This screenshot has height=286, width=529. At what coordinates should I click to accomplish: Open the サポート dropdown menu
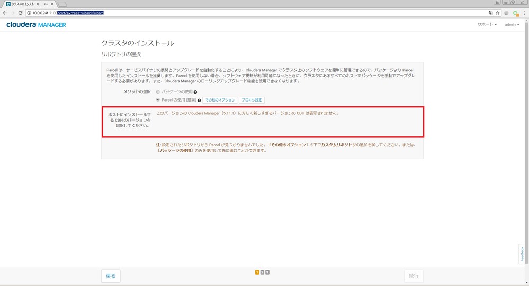click(x=487, y=25)
